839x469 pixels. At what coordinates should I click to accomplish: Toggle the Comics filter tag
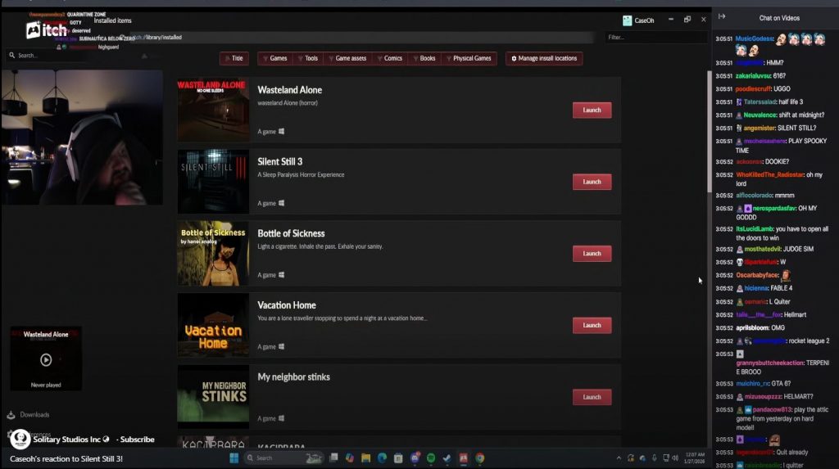coord(390,58)
